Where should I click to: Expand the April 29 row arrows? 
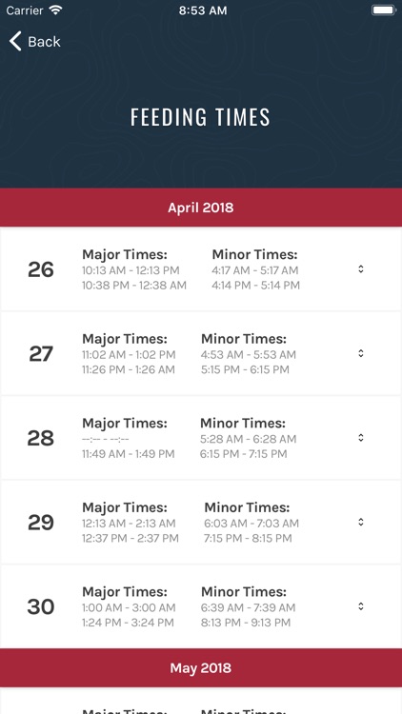360,522
